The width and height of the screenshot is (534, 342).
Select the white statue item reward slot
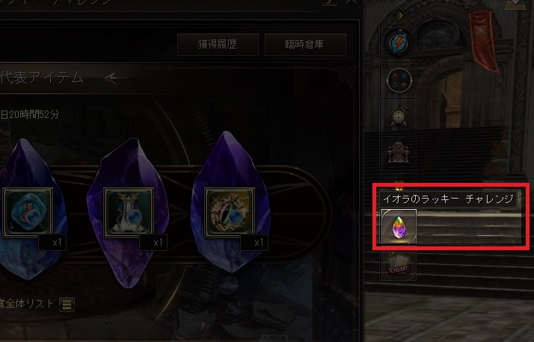pyautogui.click(x=129, y=213)
